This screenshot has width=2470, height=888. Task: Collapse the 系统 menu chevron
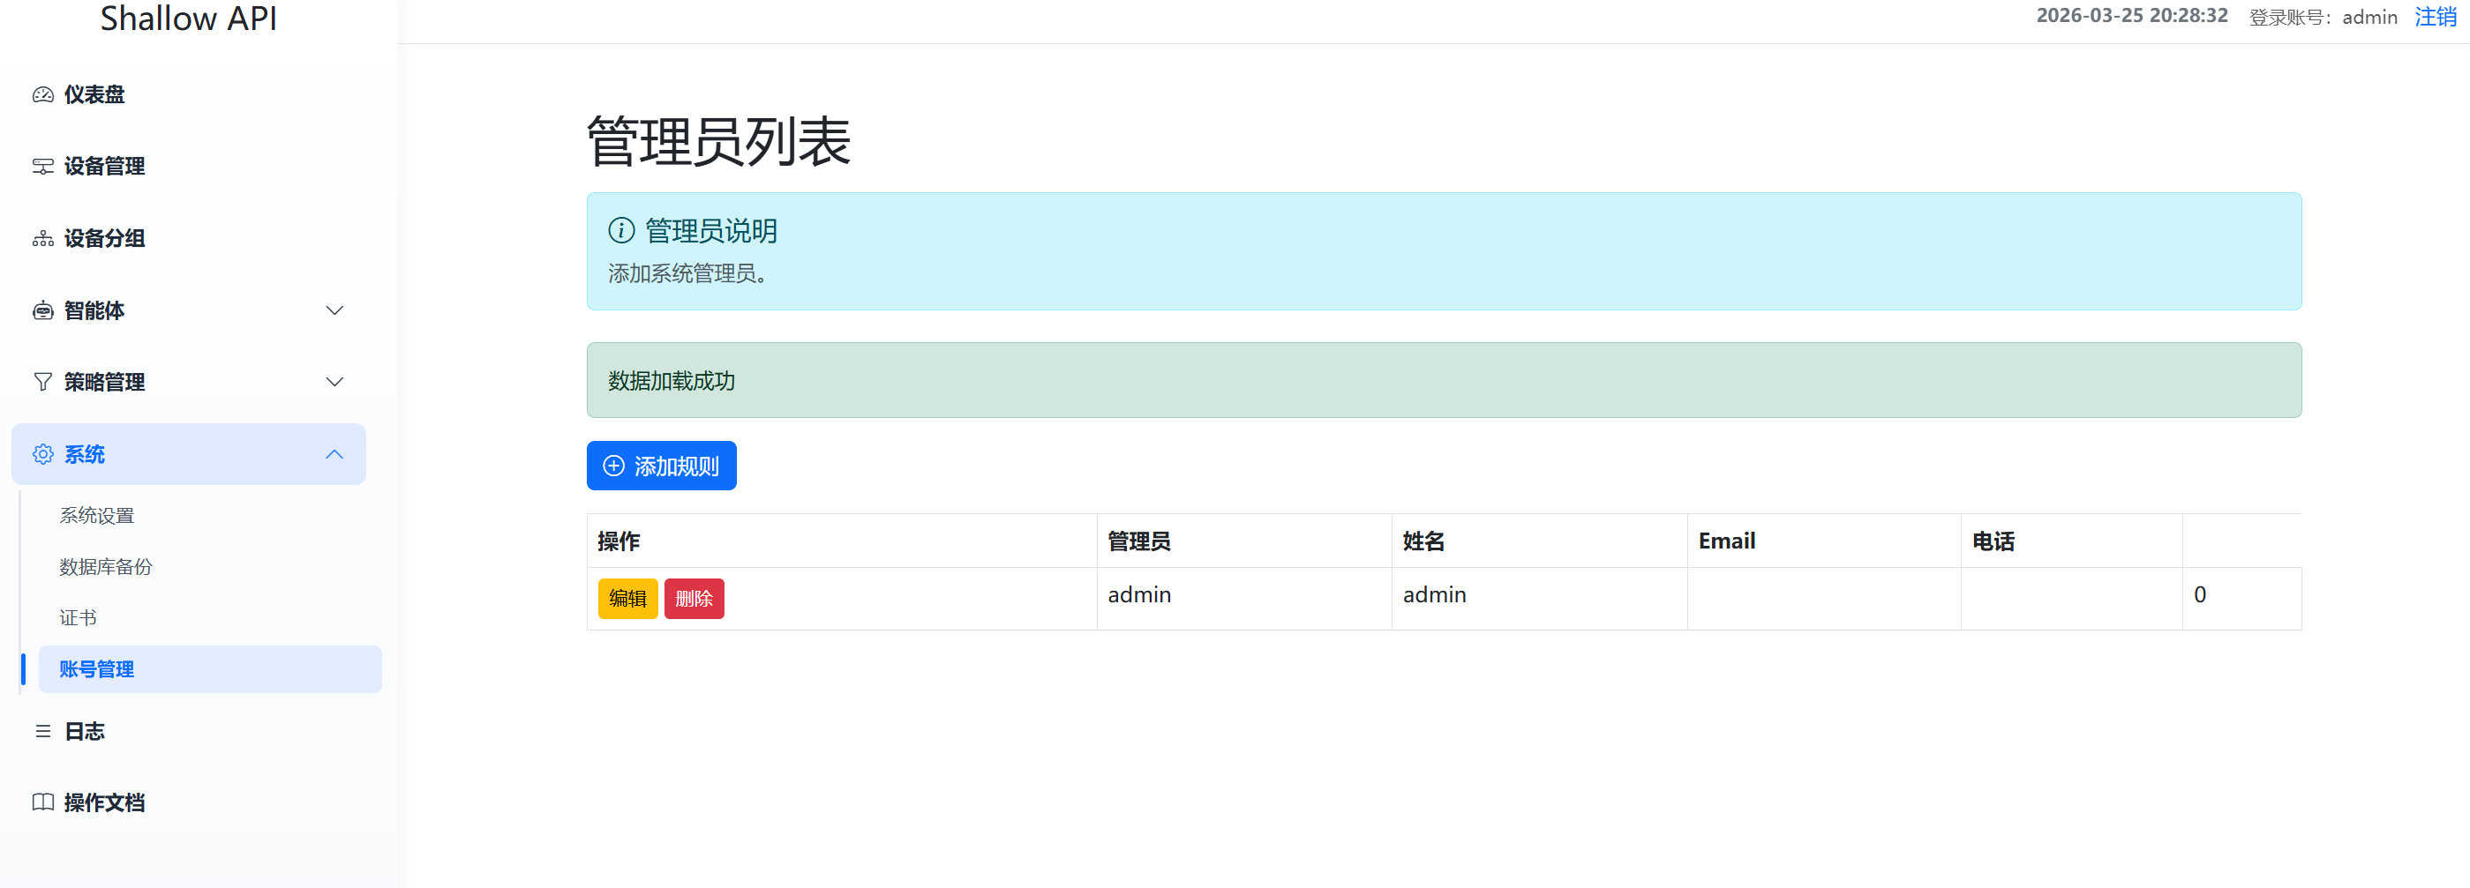[334, 454]
